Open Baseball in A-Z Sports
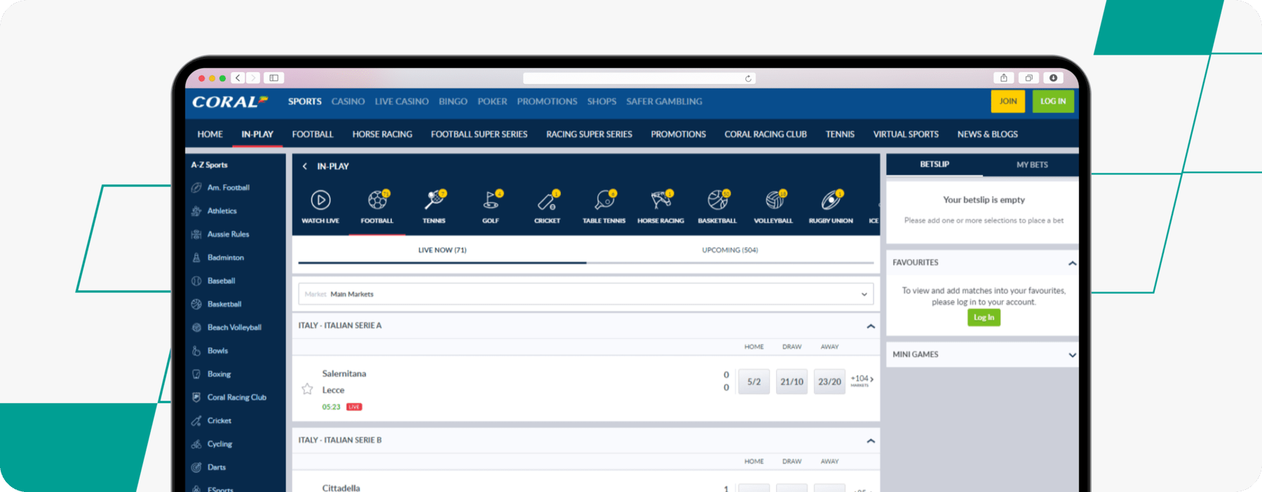This screenshot has height=492, width=1262. point(221,280)
